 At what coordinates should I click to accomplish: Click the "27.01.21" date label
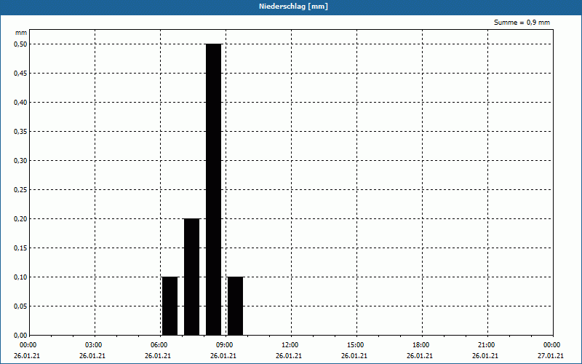pos(551,356)
